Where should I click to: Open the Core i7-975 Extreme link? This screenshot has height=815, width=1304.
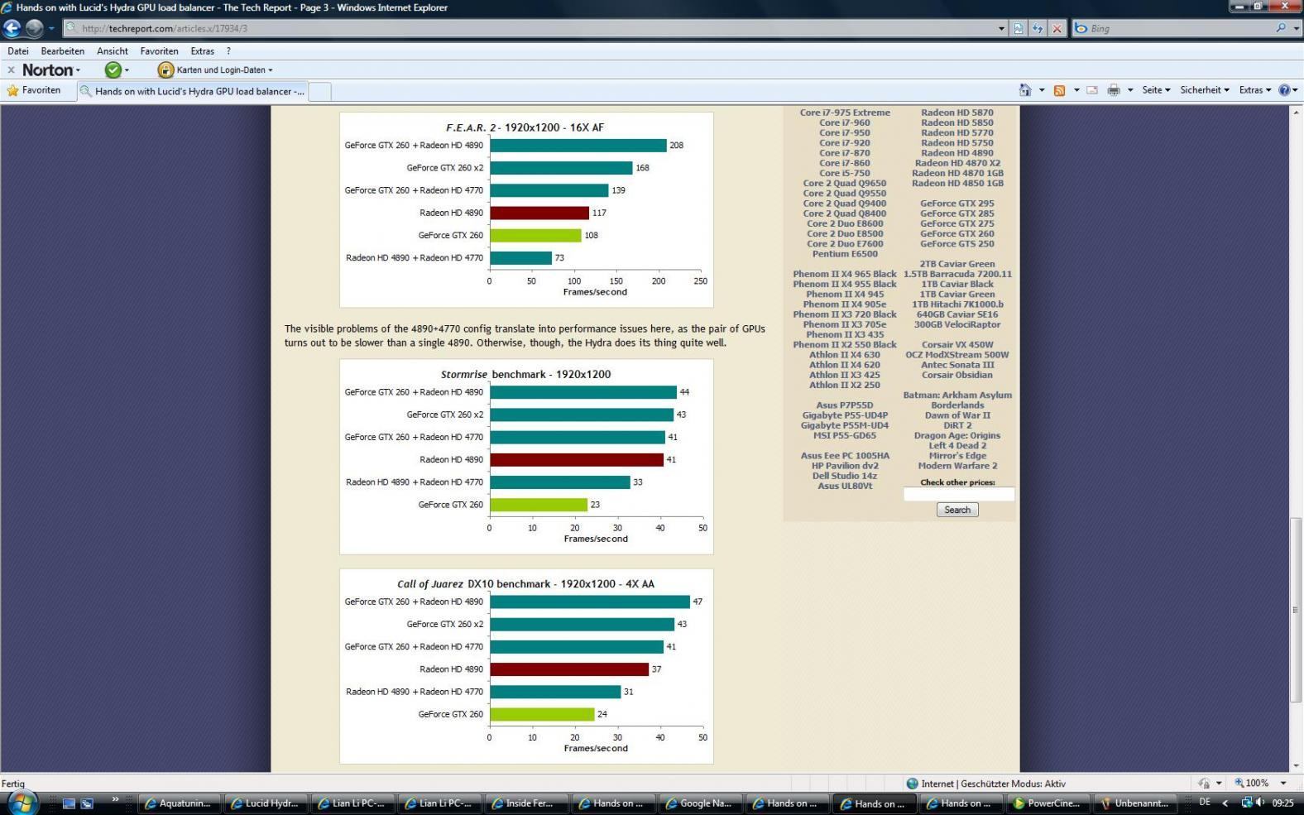pyautogui.click(x=845, y=113)
